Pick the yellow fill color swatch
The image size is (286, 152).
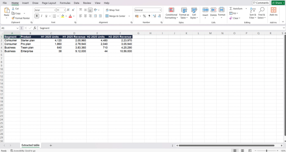[x=63, y=16]
